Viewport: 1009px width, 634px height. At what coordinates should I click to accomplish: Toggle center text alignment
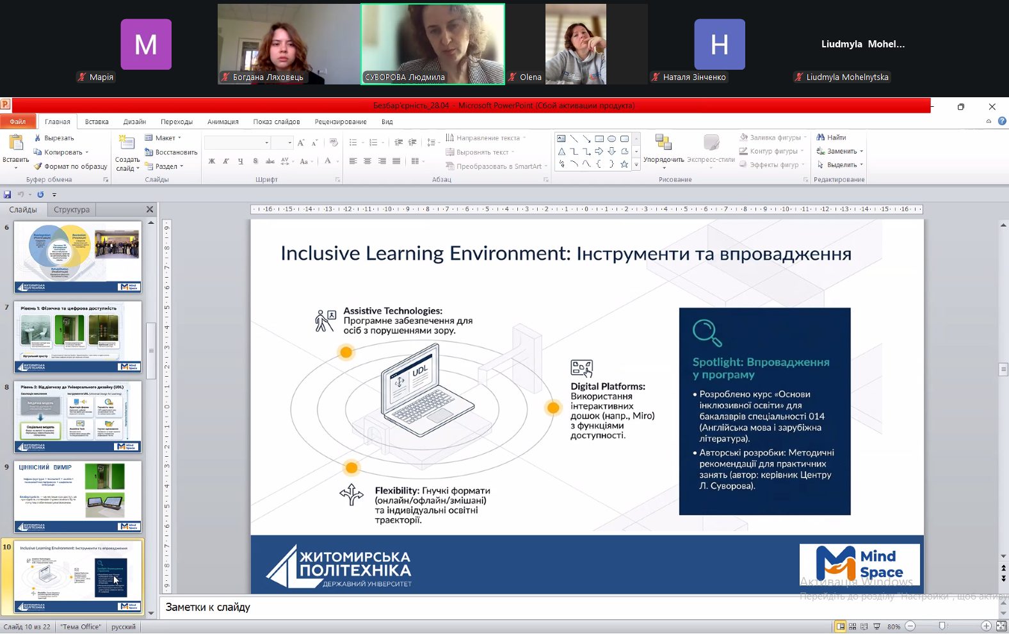(x=367, y=161)
